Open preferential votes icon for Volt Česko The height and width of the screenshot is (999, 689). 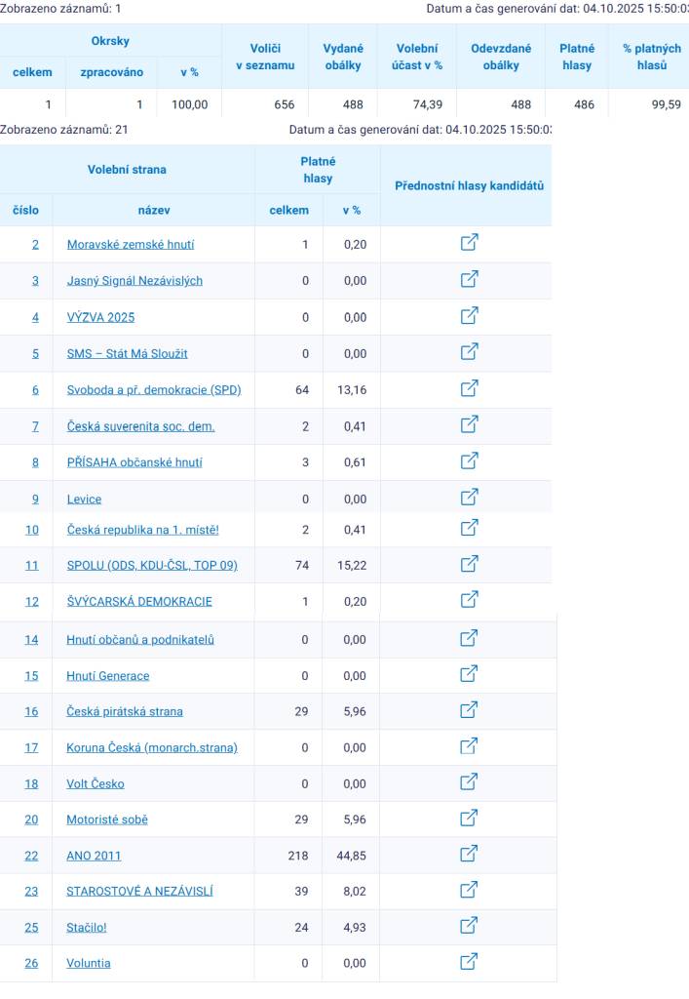pyautogui.click(x=469, y=781)
